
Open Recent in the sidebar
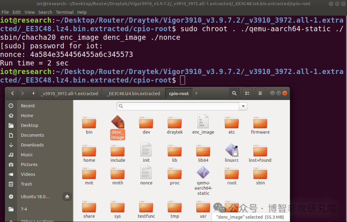pos(39,106)
